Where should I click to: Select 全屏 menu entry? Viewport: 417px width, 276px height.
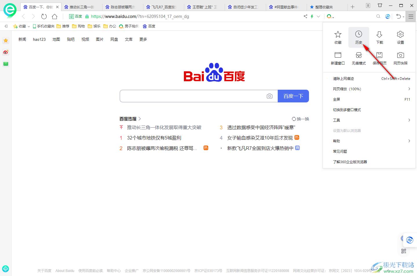click(x=369, y=99)
